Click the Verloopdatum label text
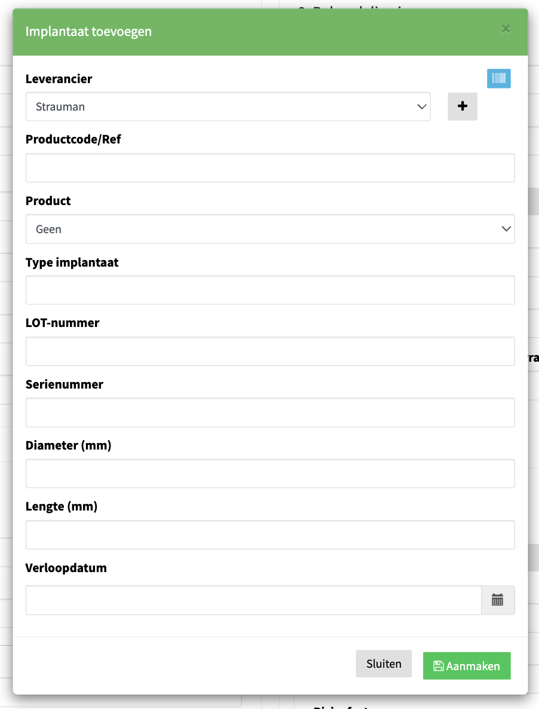 (66, 568)
